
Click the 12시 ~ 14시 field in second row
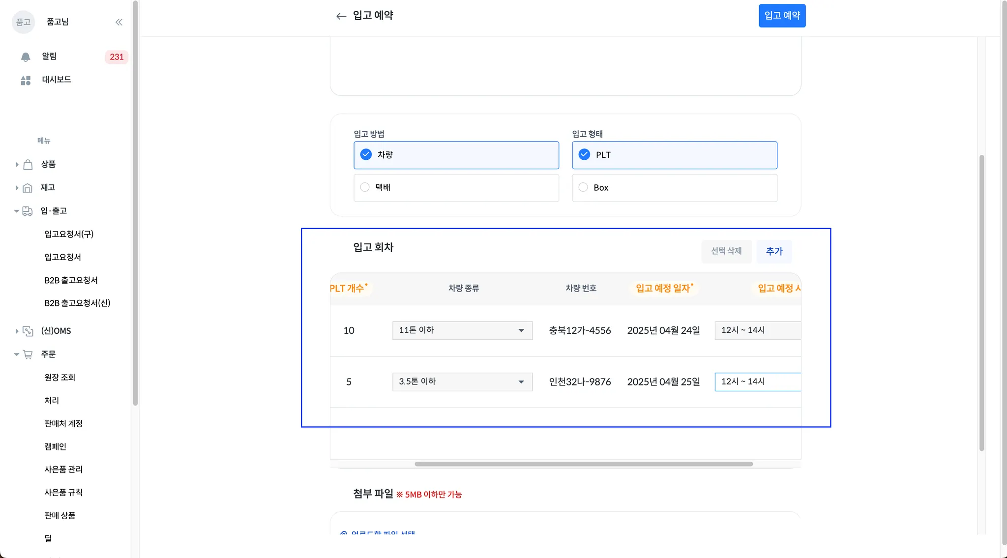click(757, 382)
